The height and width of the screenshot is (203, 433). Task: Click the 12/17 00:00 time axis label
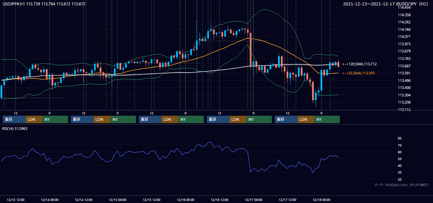click(x=254, y=200)
